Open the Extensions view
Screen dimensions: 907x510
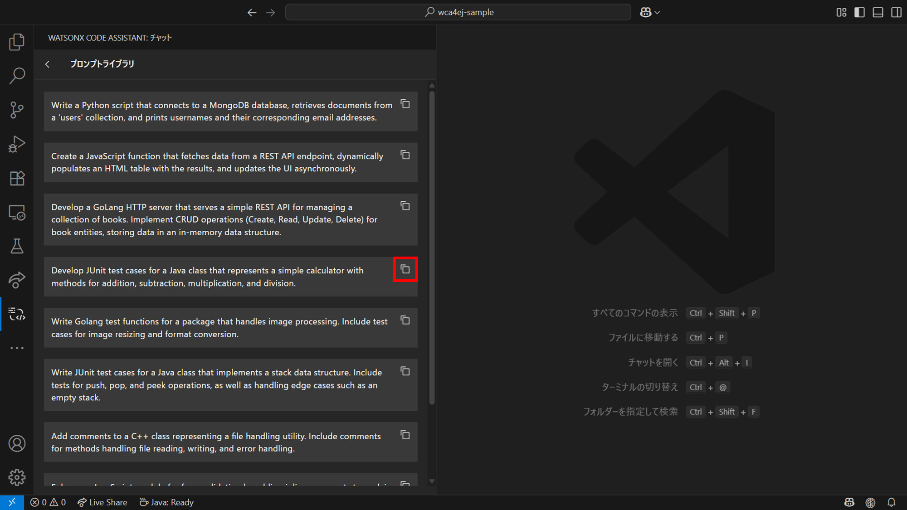(17, 178)
